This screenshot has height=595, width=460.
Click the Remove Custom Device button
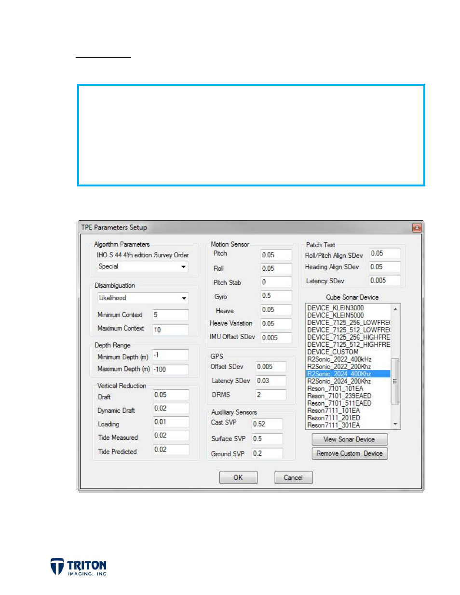coord(350,453)
